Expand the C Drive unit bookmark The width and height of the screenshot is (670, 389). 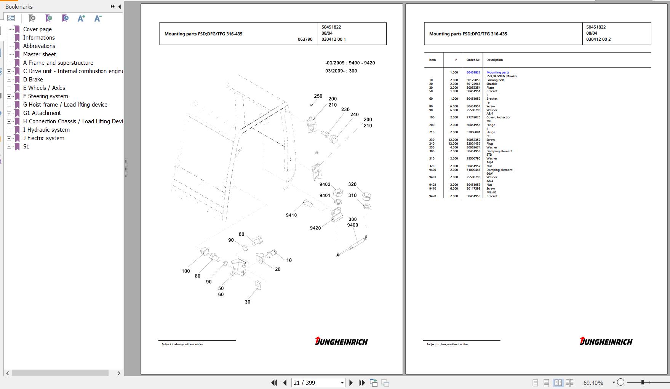[x=9, y=71]
